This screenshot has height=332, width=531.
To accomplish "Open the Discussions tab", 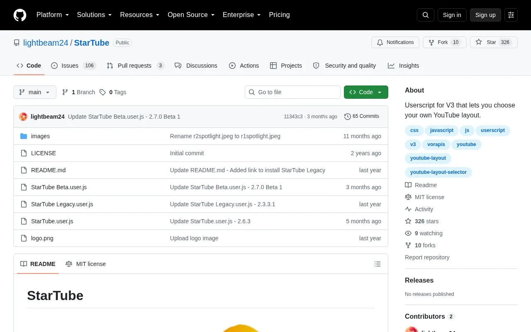I will point(196,66).
